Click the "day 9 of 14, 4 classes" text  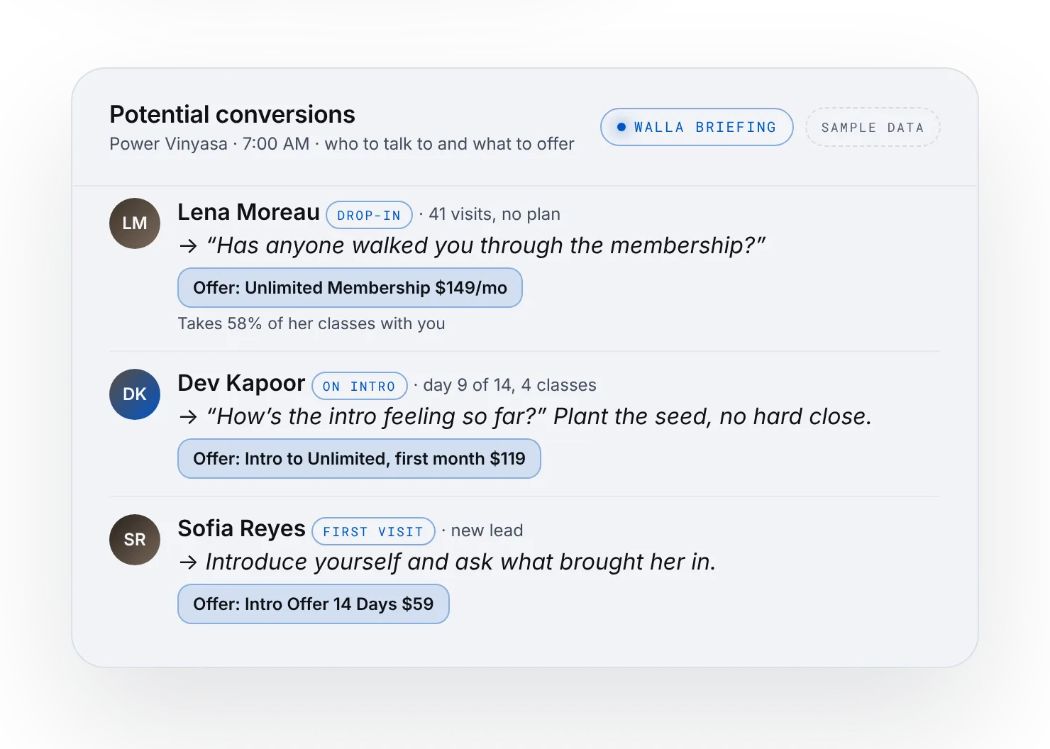(509, 385)
